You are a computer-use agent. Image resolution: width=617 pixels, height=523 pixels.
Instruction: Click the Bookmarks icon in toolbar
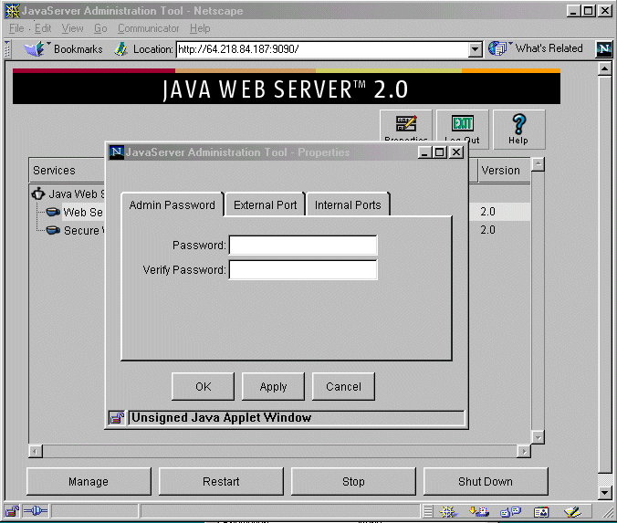coord(35,48)
